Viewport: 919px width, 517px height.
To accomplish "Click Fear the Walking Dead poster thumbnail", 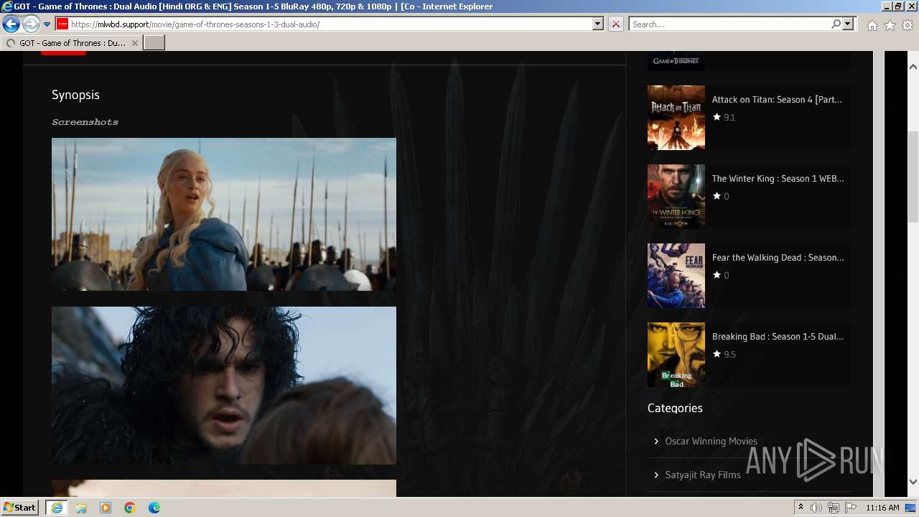I will [676, 276].
